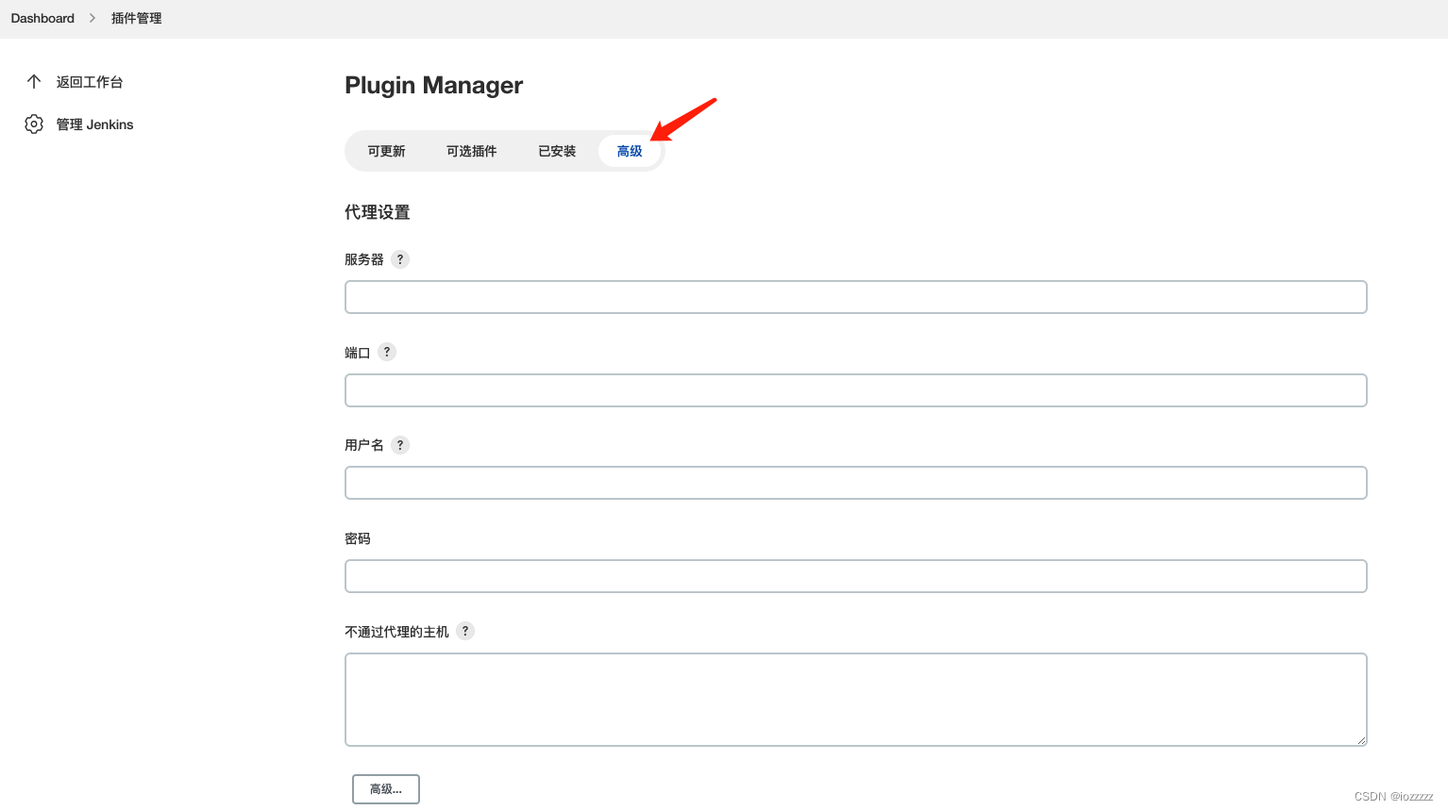Switch to the 可更新 tab
1448x810 pixels.
[x=386, y=151]
